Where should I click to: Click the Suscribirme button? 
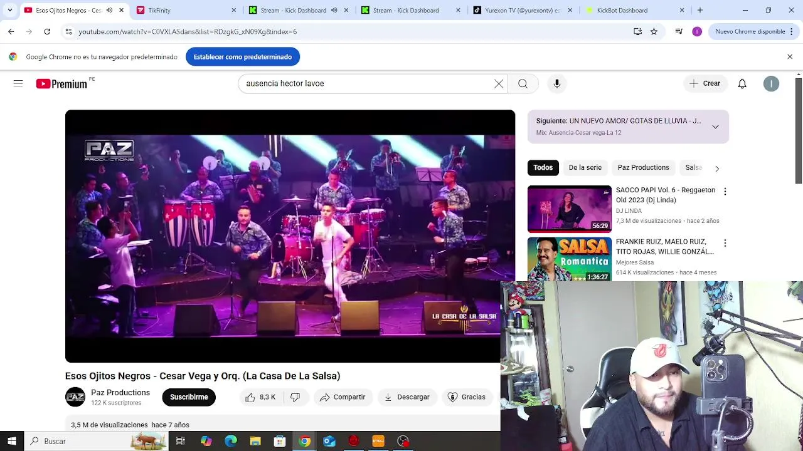point(189,397)
